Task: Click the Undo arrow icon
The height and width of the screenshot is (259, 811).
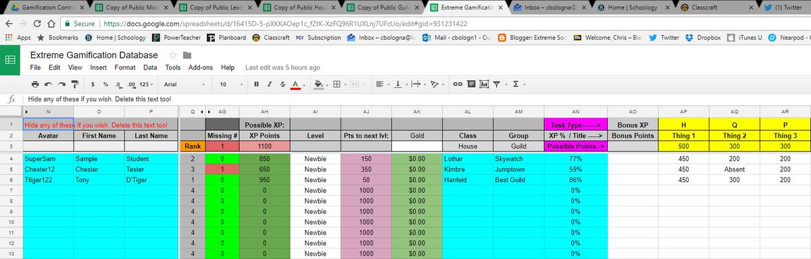Action: pyautogui.click(x=48, y=84)
